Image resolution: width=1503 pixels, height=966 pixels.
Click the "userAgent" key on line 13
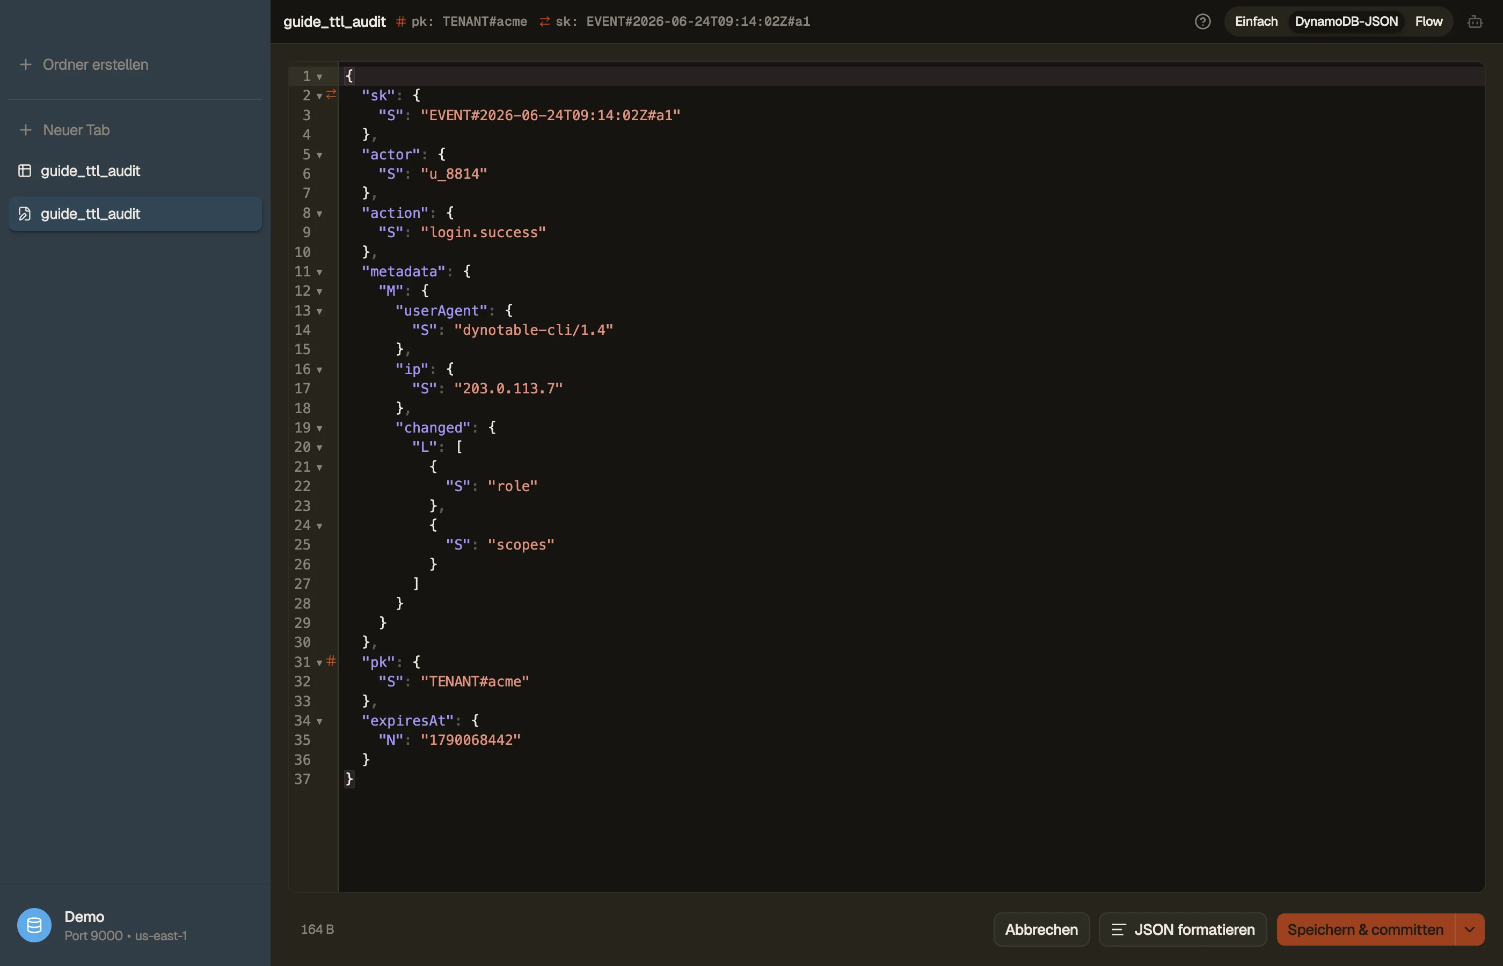click(441, 311)
